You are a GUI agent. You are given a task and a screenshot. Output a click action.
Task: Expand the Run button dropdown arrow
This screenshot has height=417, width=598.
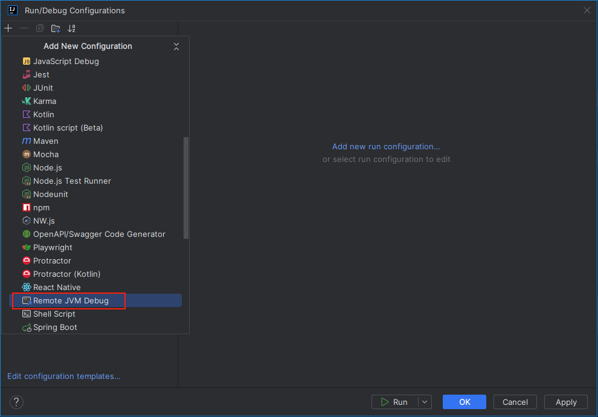[x=425, y=402]
